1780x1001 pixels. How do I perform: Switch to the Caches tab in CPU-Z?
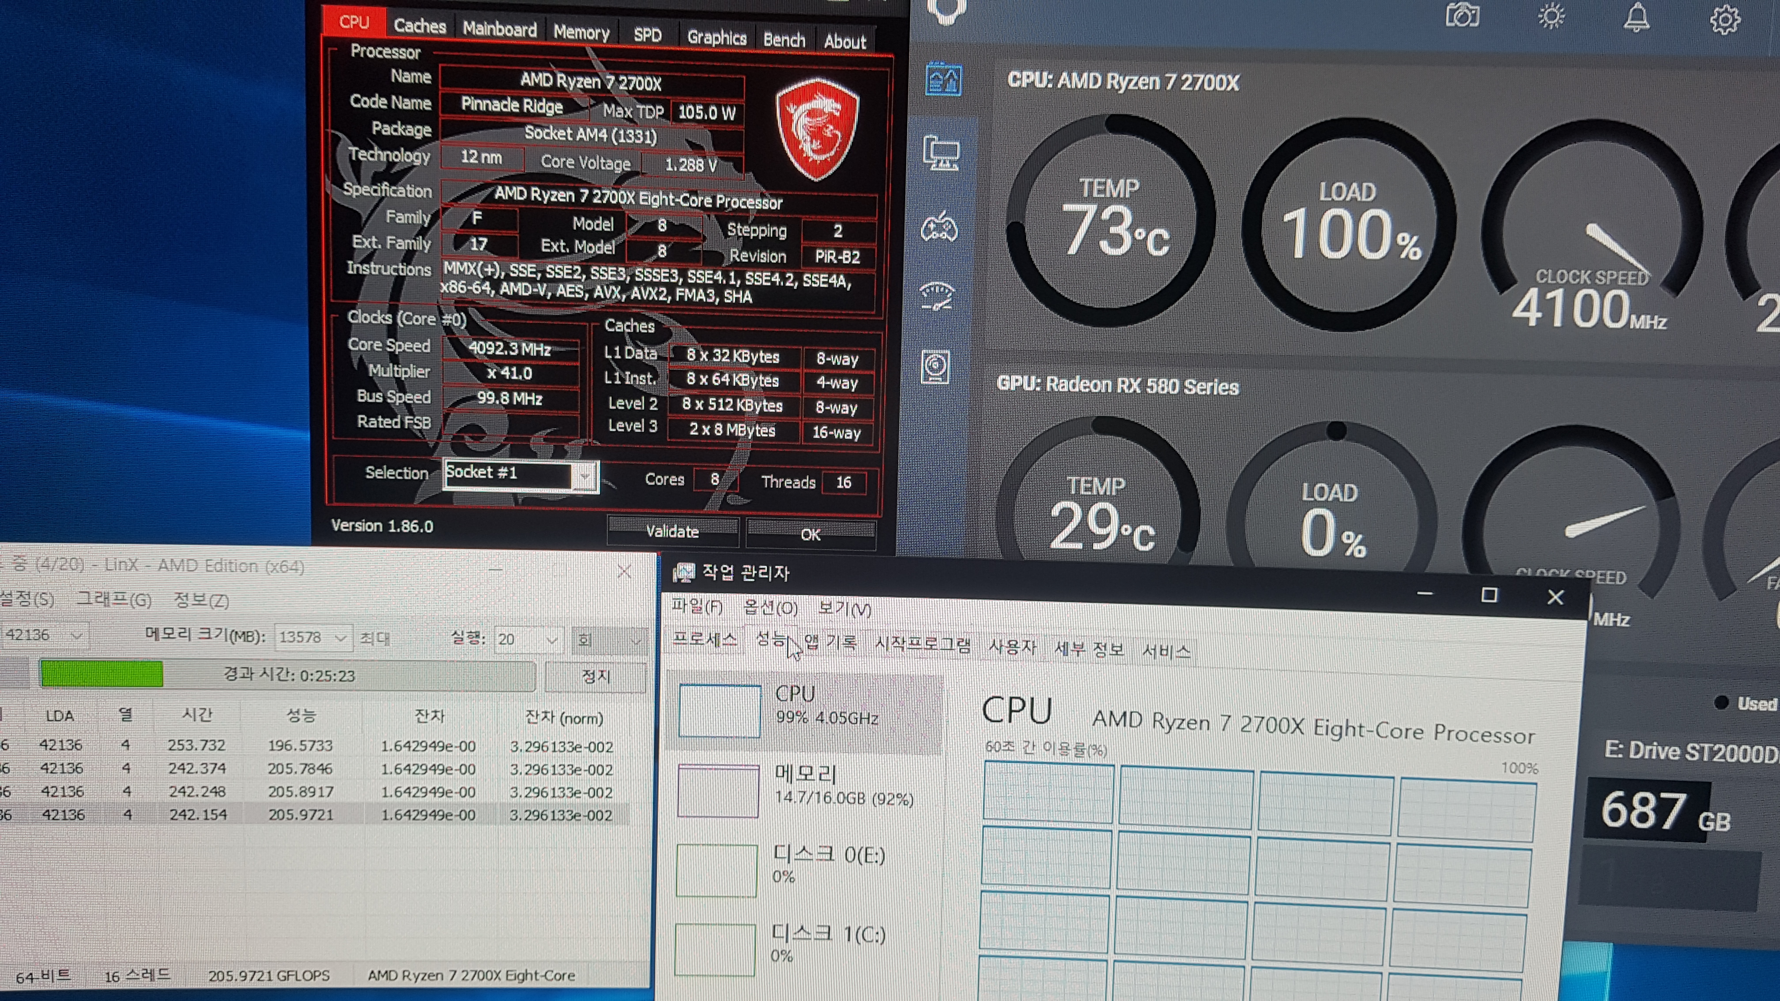tap(419, 26)
